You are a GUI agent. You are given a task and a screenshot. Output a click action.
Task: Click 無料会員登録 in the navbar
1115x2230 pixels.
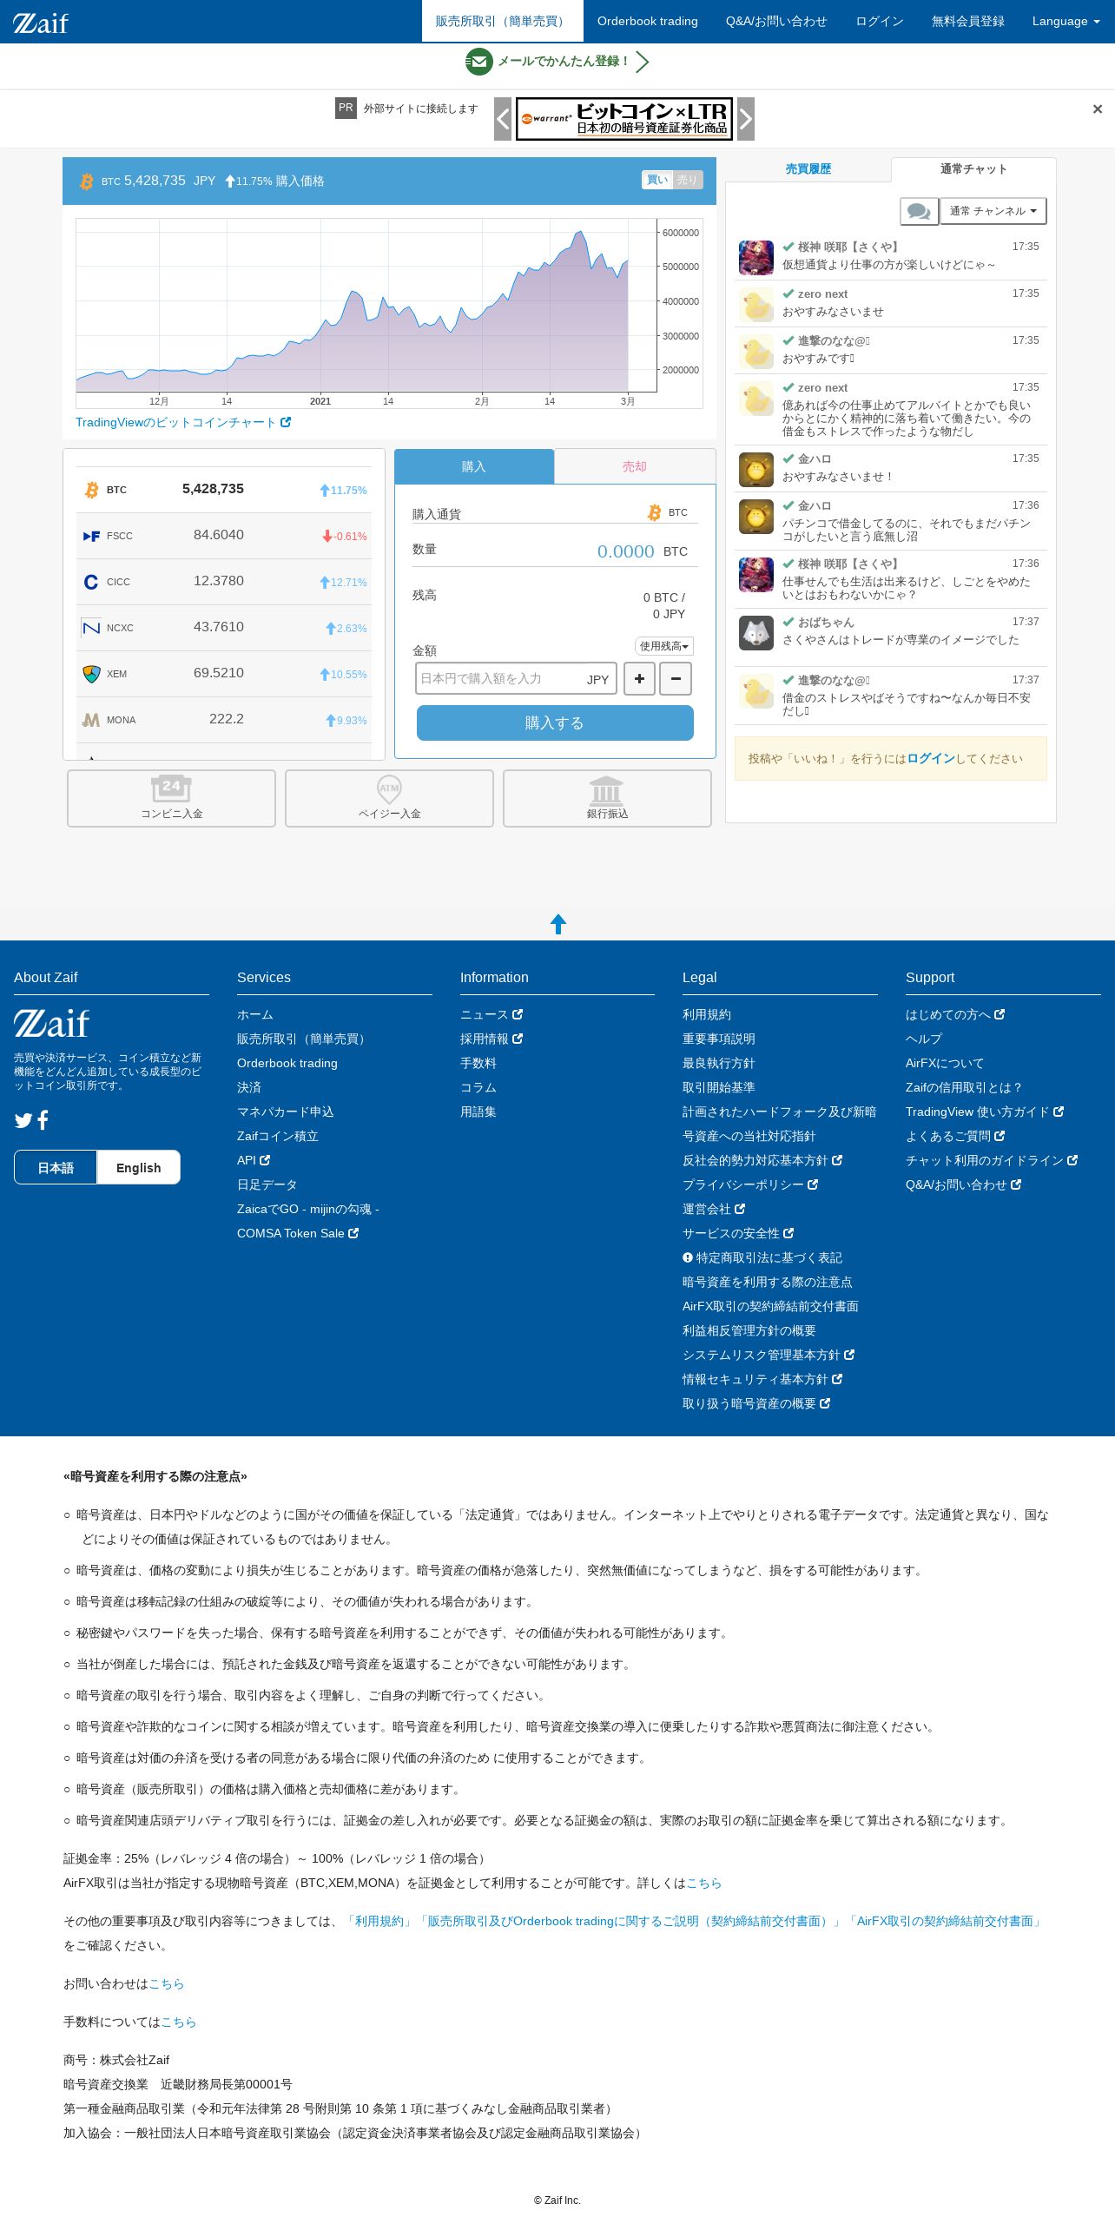pos(968,22)
